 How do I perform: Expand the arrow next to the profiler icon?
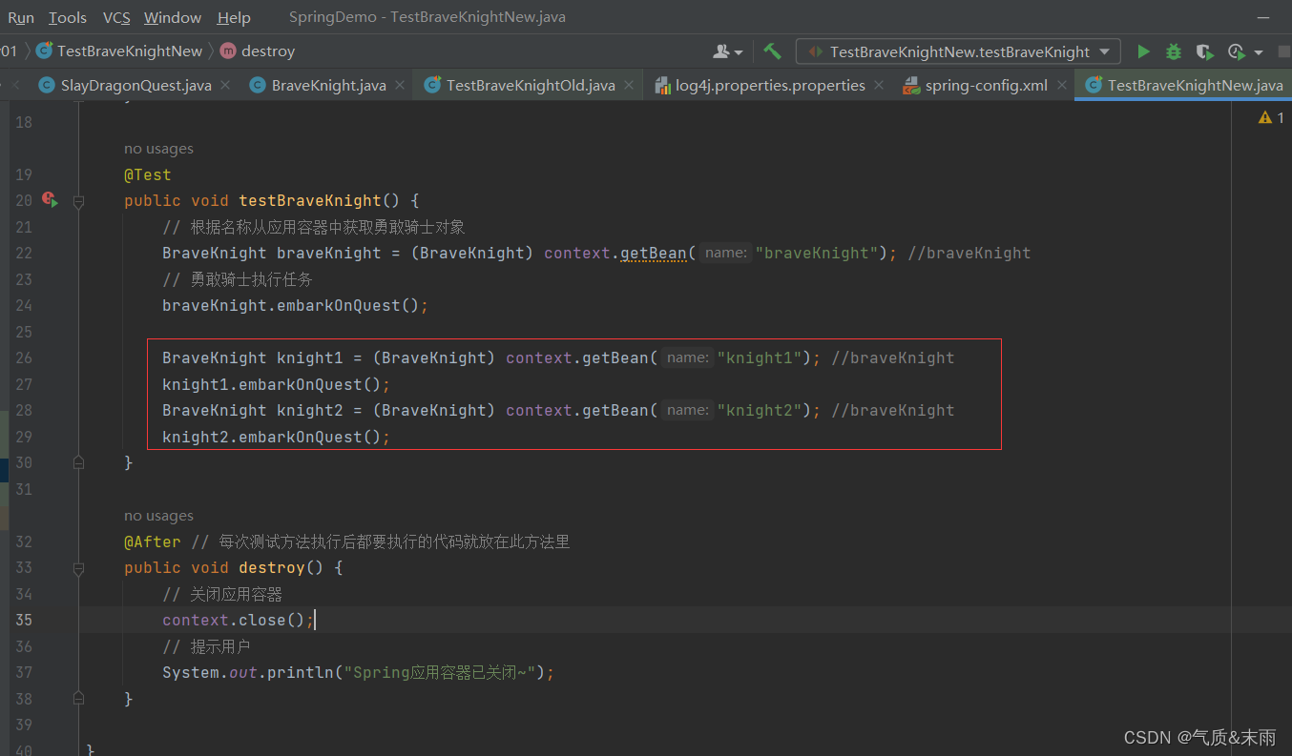1259,52
